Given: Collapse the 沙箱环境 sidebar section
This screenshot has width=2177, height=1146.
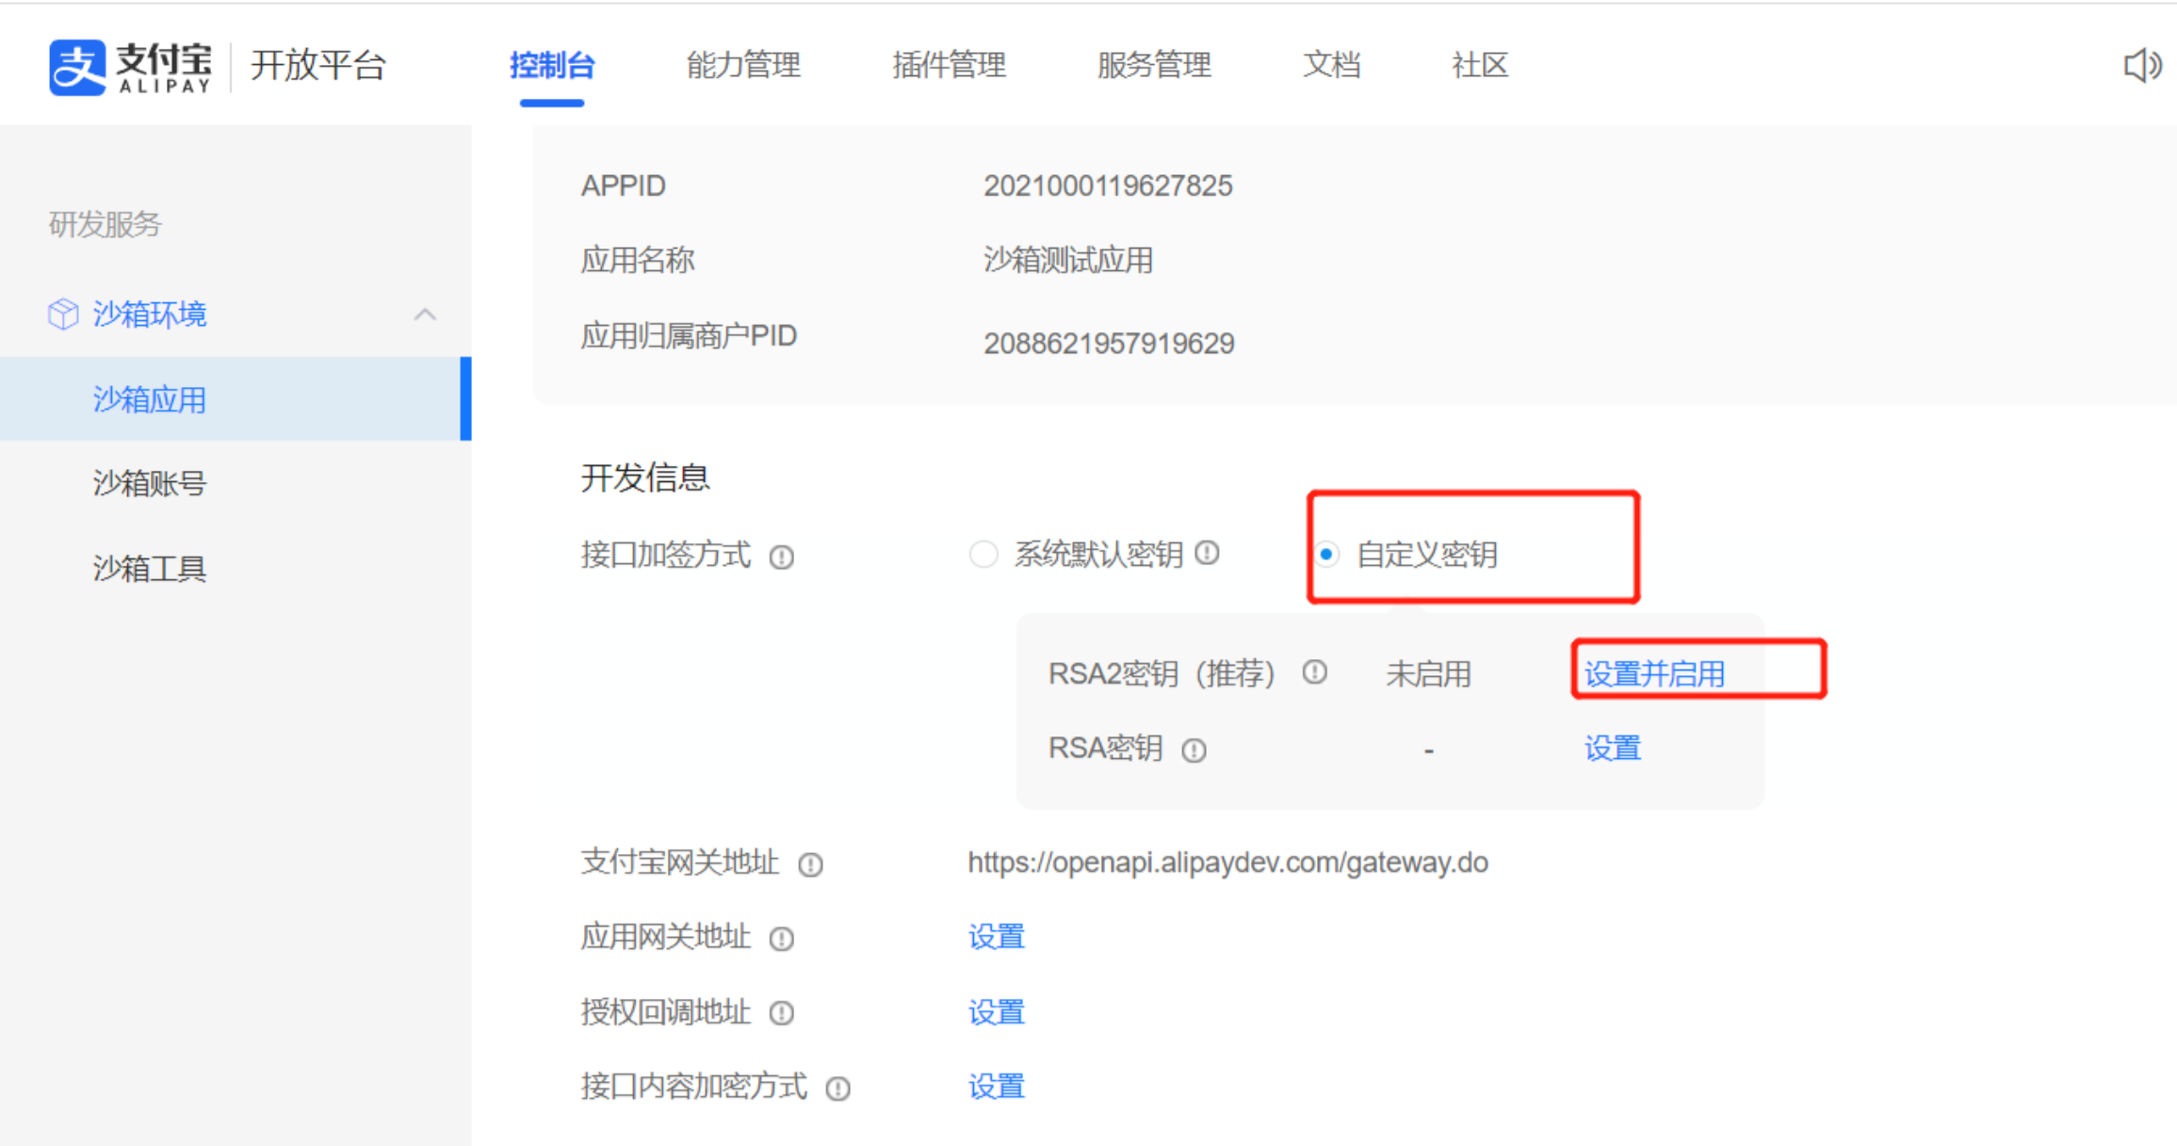Looking at the screenshot, I should [425, 315].
